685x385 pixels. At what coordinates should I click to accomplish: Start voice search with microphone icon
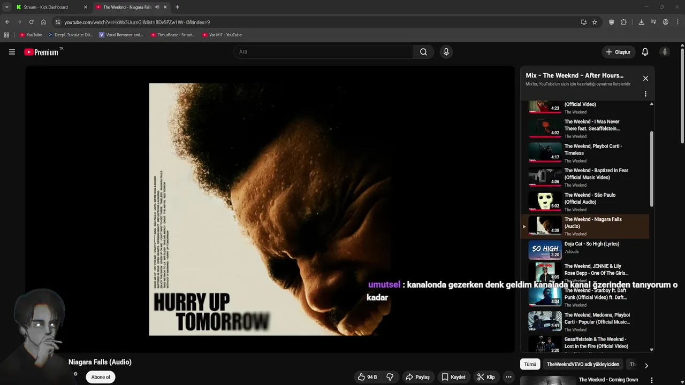[x=446, y=52]
